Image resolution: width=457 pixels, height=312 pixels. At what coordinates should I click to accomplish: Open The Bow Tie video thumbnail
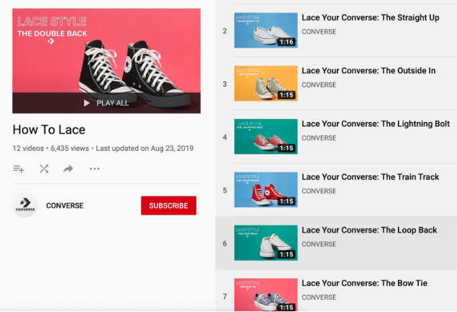click(x=266, y=295)
